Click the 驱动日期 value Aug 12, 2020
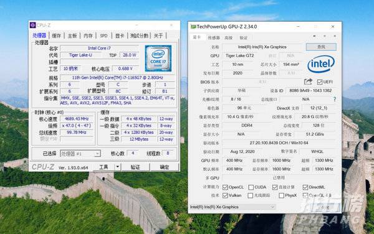 [242, 151]
